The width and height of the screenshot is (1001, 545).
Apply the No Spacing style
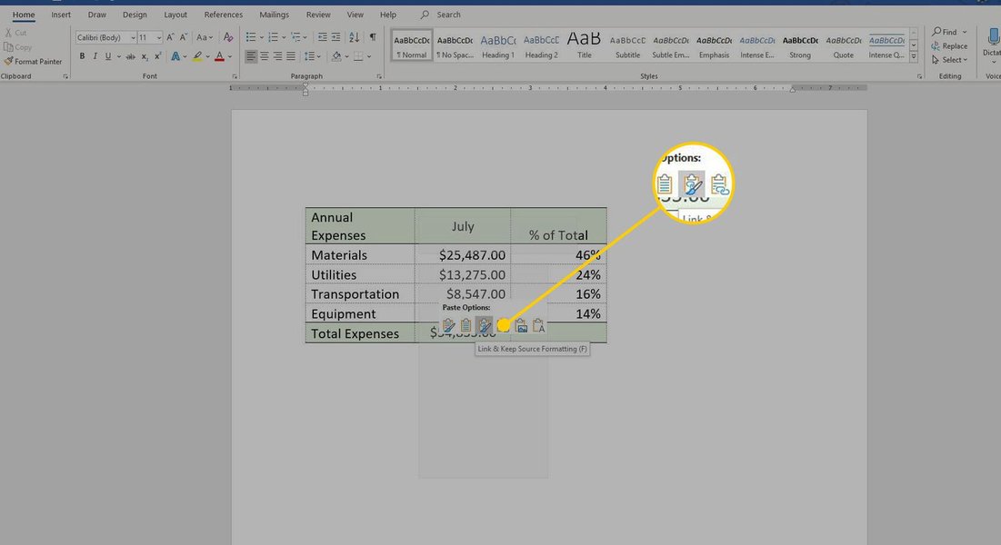click(x=455, y=45)
